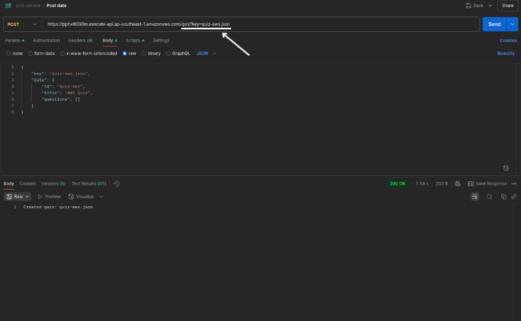Click the three-dots response options icon
Image resolution: width=521 pixels, height=321 pixels.
[x=514, y=184]
